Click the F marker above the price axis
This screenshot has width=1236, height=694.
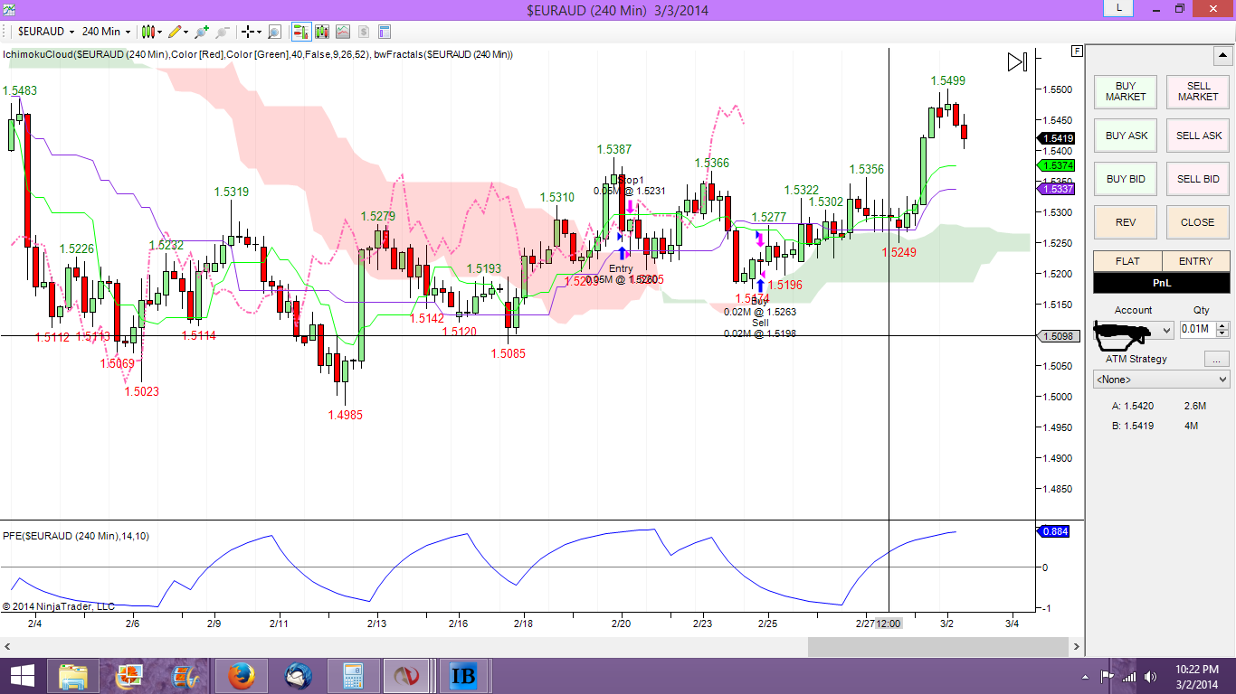(x=1077, y=51)
